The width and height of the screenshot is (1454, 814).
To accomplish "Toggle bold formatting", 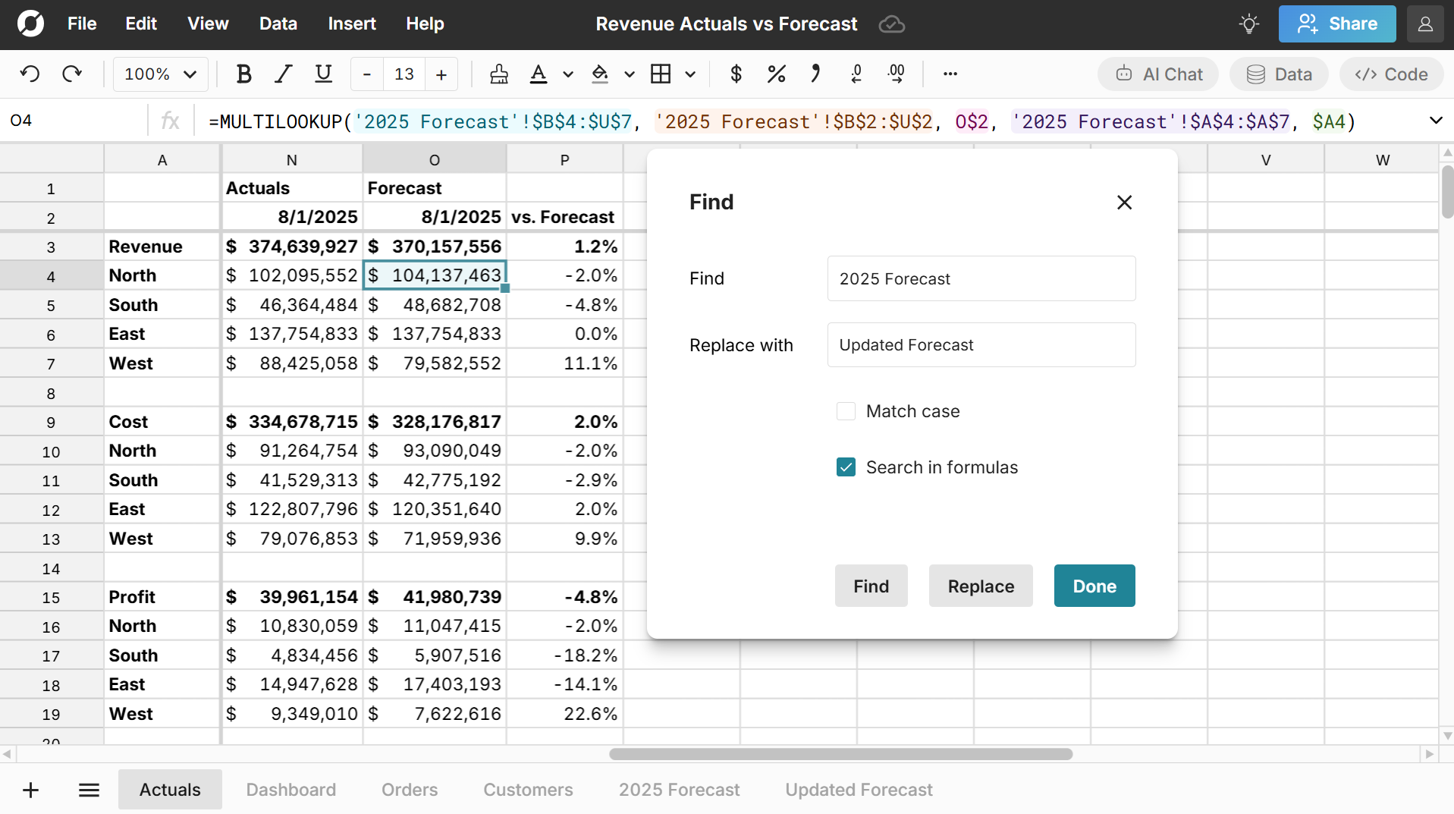I will (x=243, y=74).
